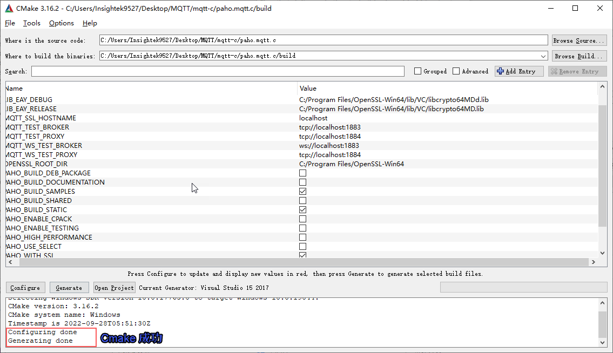Enable PAHO_ENABLE_TESTING checkbox
613x353 pixels.
pos(302,228)
